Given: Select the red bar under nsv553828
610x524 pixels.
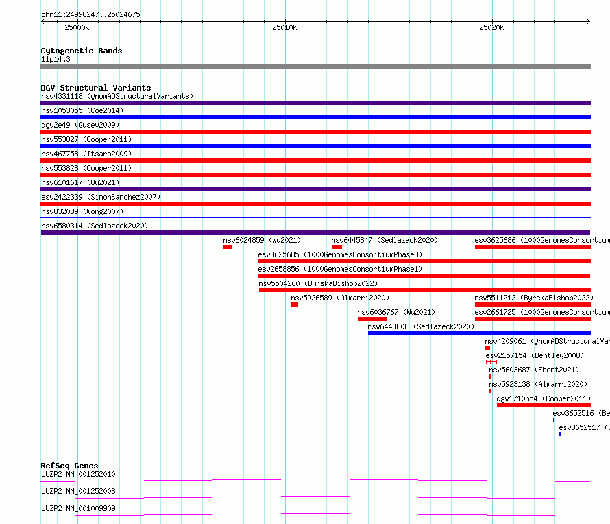Looking at the screenshot, I should coord(315,175).
